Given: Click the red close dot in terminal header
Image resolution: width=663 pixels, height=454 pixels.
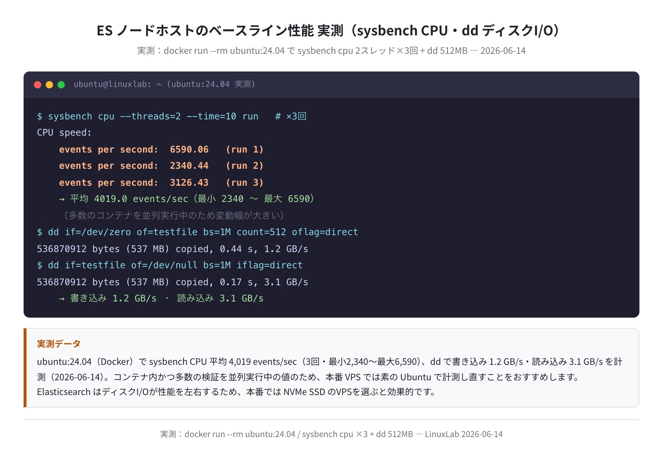Looking at the screenshot, I should (38, 85).
